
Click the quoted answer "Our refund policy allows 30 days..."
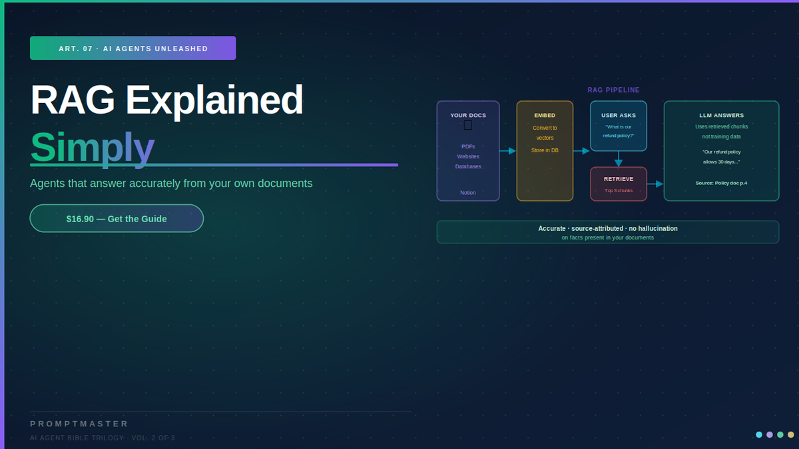point(722,156)
